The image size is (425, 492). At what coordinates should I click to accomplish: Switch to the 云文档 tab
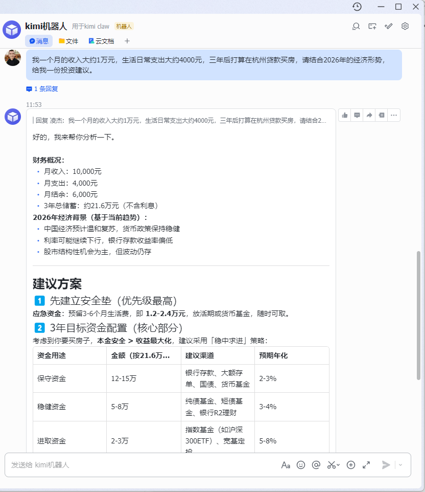click(x=101, y=41)
